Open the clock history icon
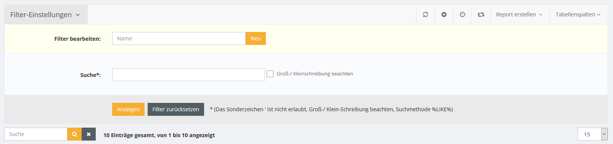Screen dimensions: 613x144 [x=462, y=14]
